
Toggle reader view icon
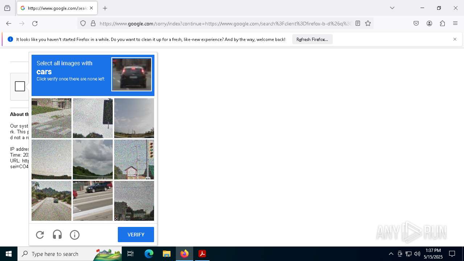(x=358, y=23)
